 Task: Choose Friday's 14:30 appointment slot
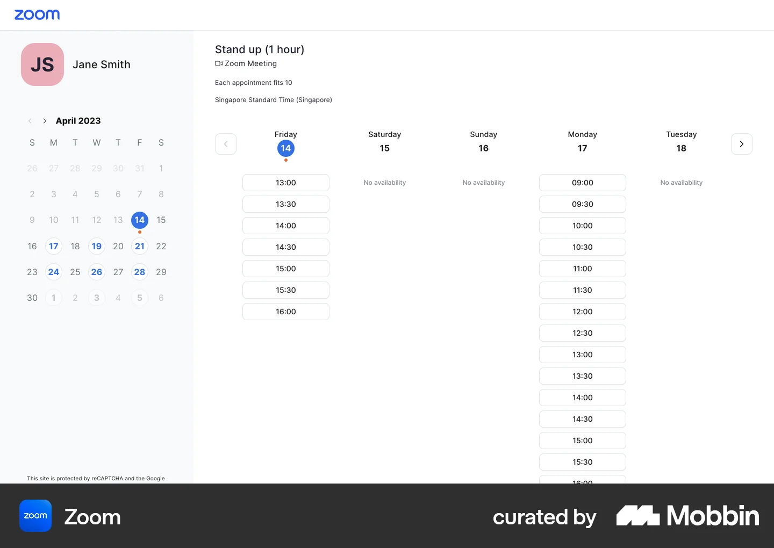coord(286,247)
